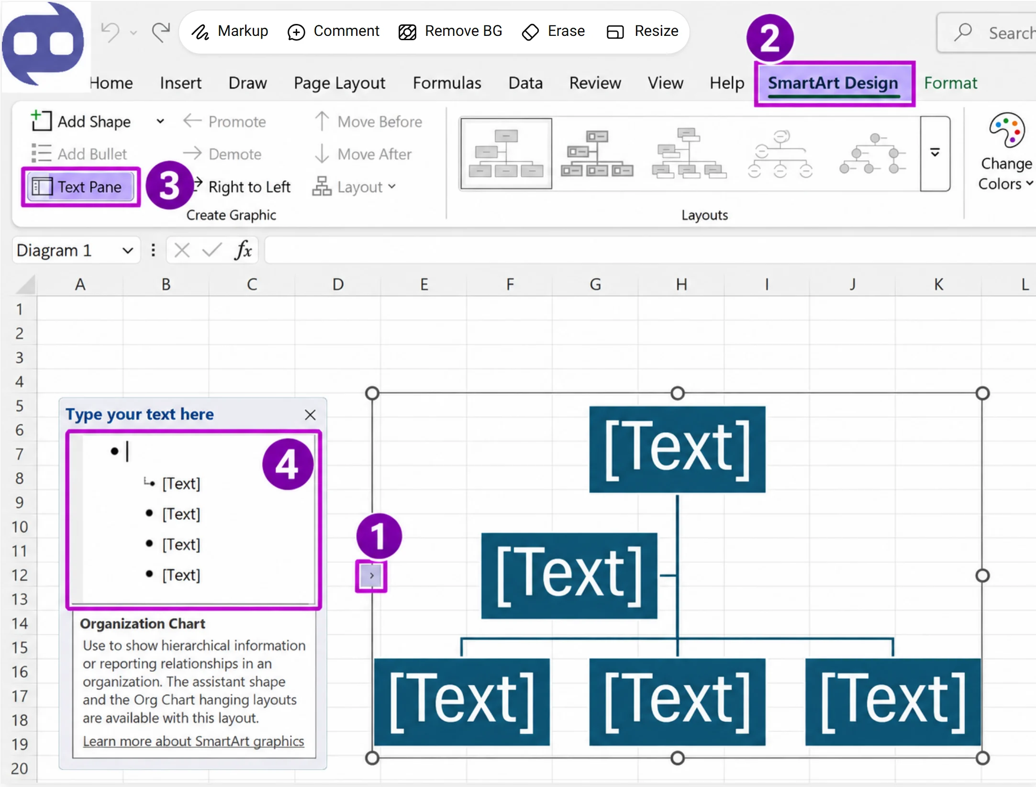Click Add Shape in the ribbon

(81, 122)
